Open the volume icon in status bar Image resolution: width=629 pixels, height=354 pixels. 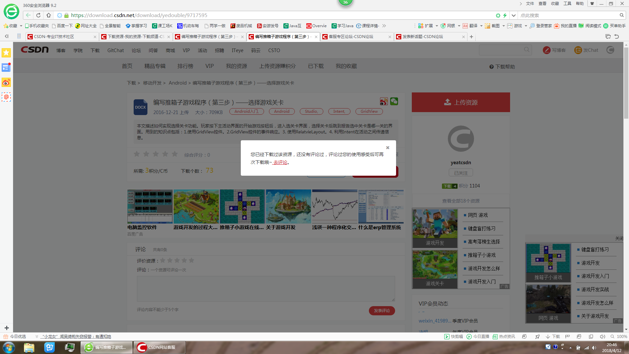pos(602,337)
